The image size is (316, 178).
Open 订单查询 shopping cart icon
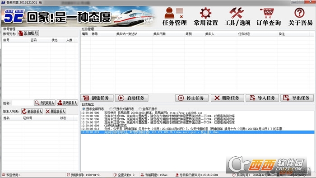tap(269, 17)
